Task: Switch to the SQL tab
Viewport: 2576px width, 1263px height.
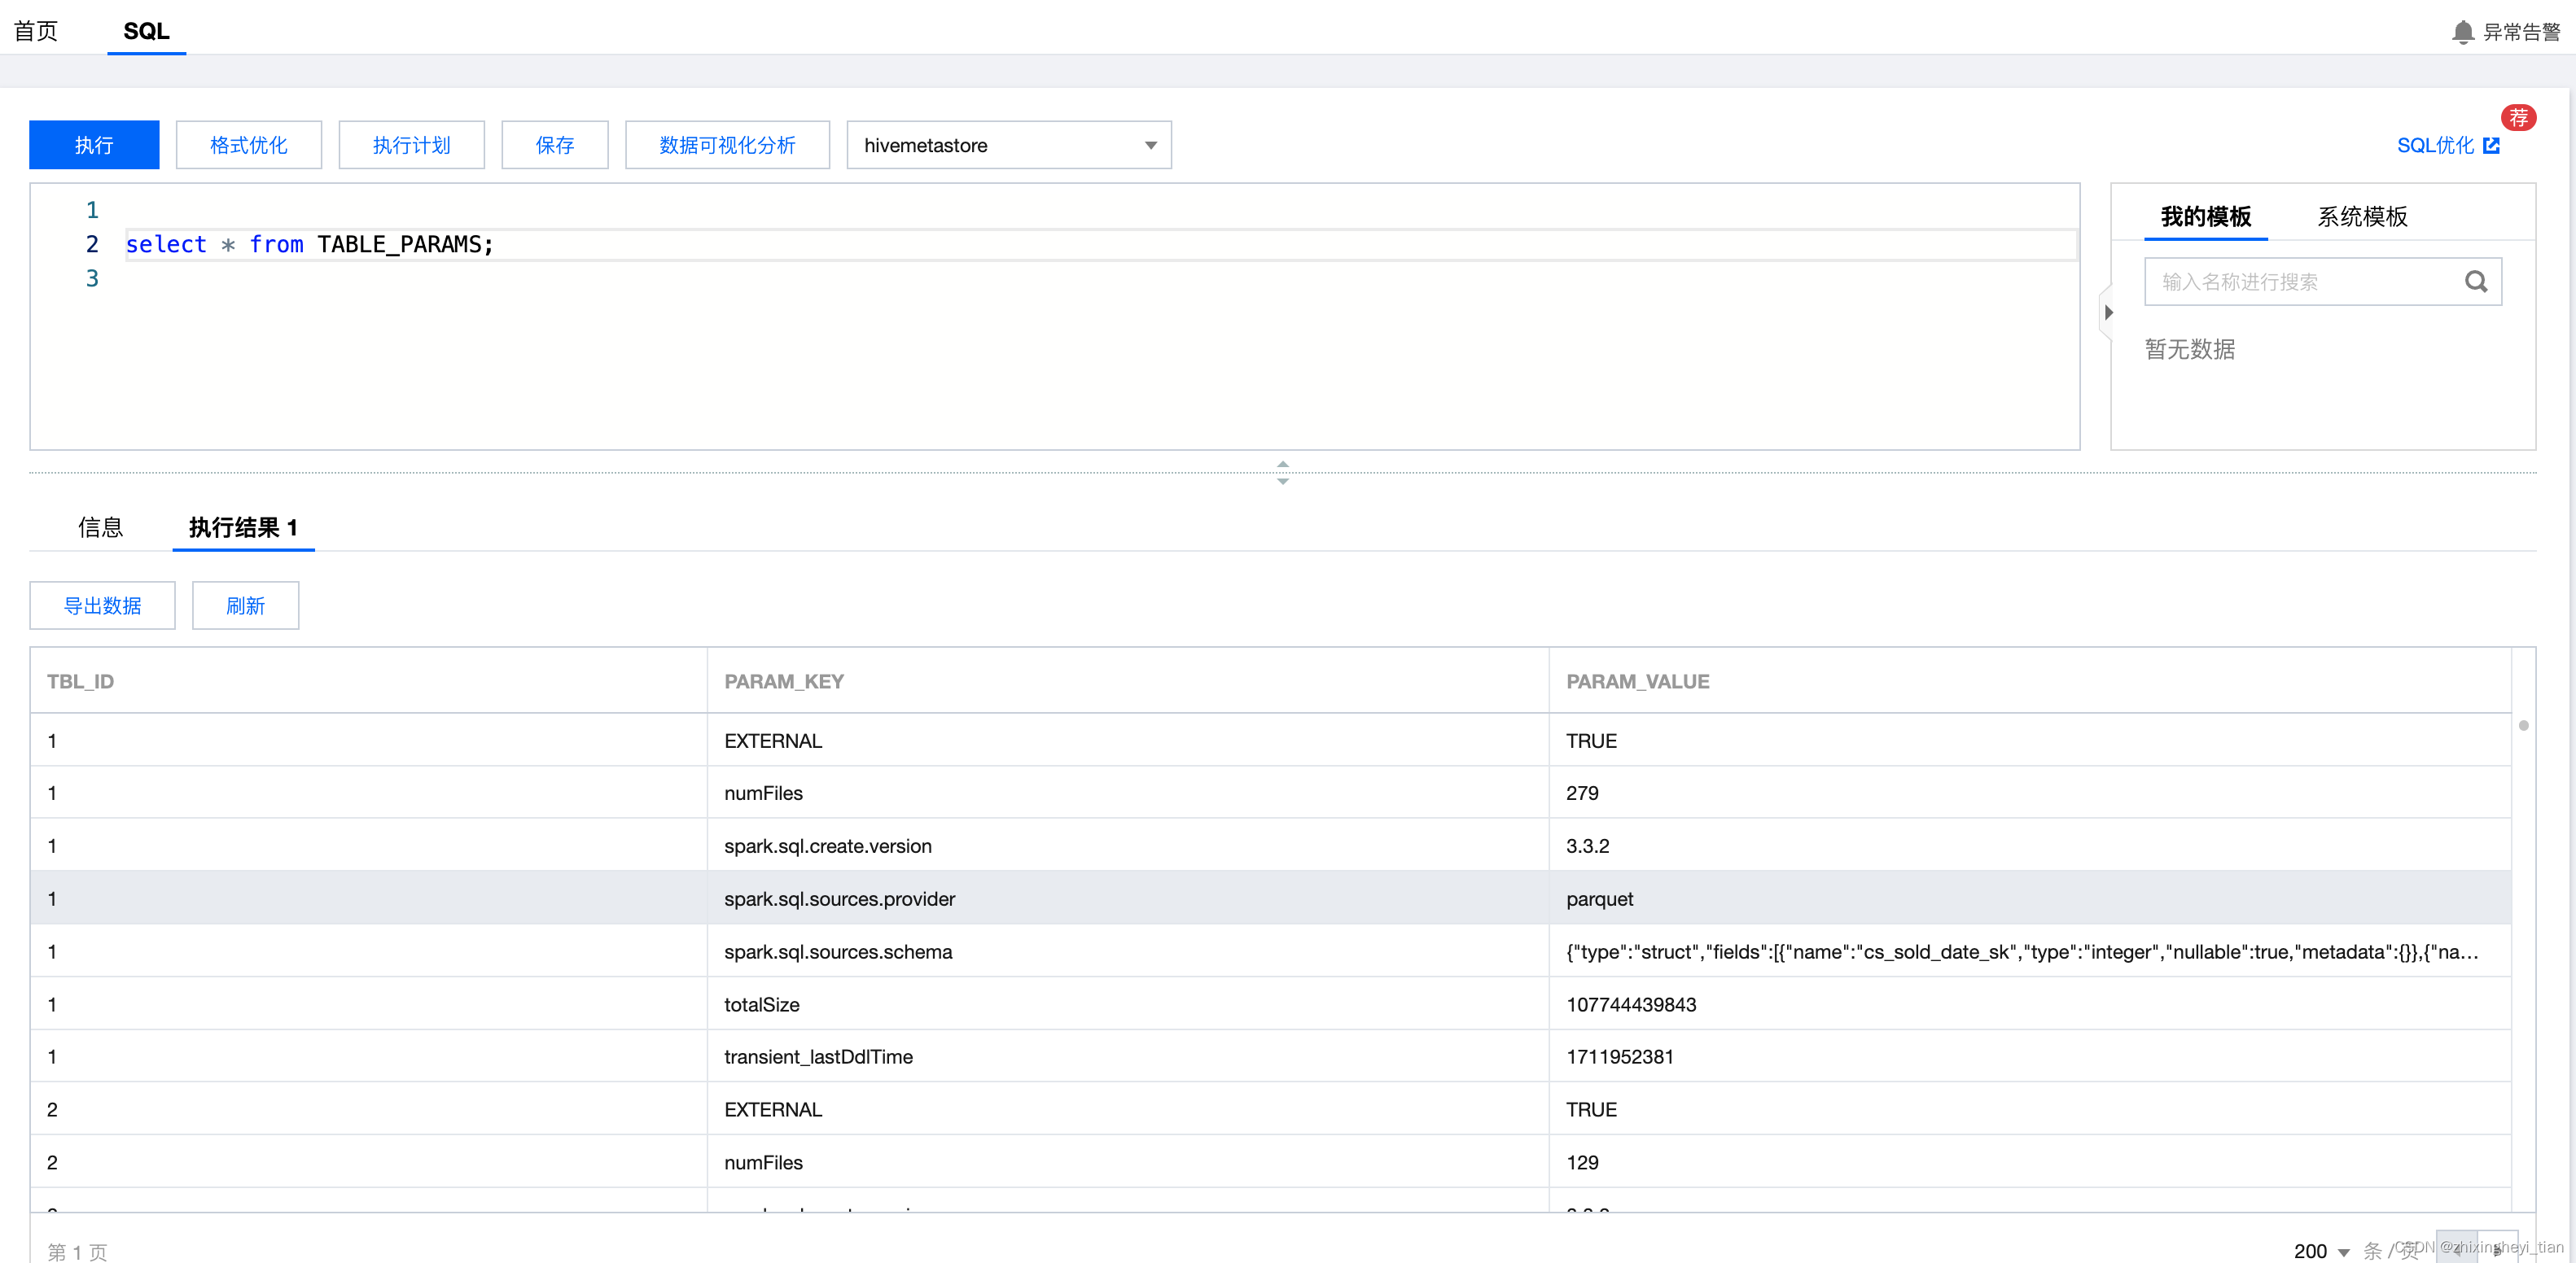Action: pos(146,31)
